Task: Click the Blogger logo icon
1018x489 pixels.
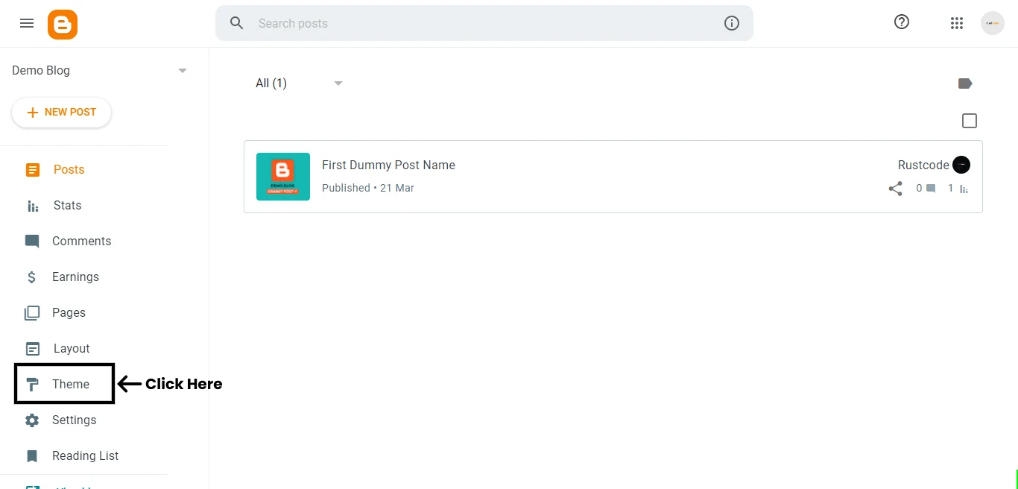Action: pos(63,23)
